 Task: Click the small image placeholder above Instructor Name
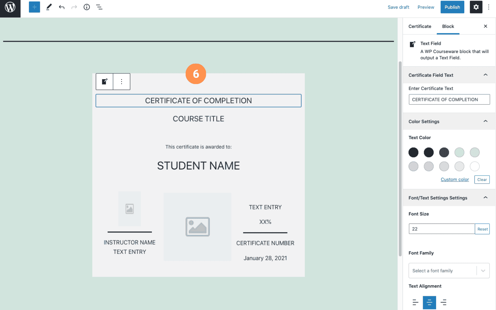tap(130, 209)
